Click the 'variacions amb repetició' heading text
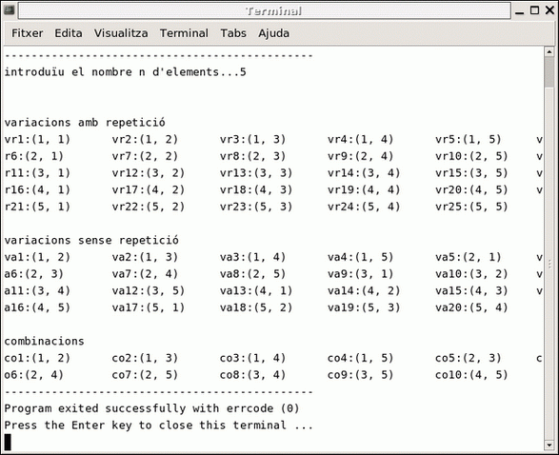Viewport: 559px width, 455px height. [x=85, y=123]
